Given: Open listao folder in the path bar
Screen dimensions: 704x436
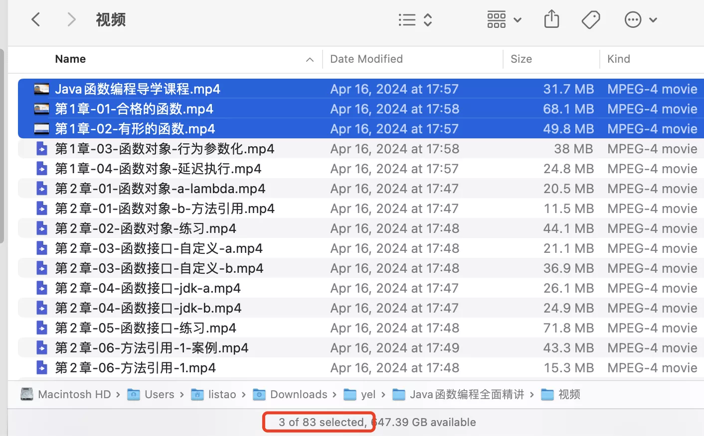Looking at the screenshot, I should [x=214, y=395].
